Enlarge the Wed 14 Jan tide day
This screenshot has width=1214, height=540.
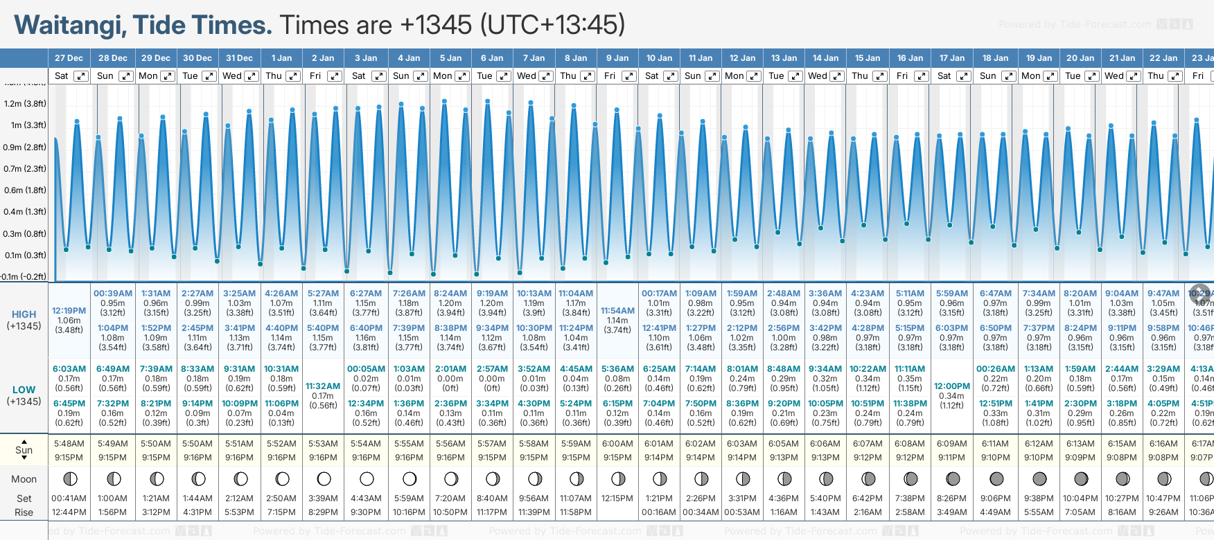coord(837,76)
